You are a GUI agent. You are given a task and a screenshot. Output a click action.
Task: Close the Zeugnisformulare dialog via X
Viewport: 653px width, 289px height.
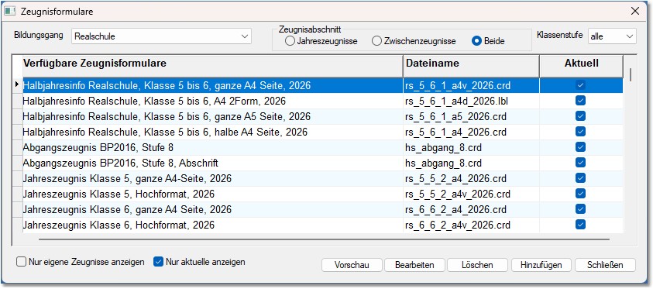pyautogui.click(x=635, y=12)
